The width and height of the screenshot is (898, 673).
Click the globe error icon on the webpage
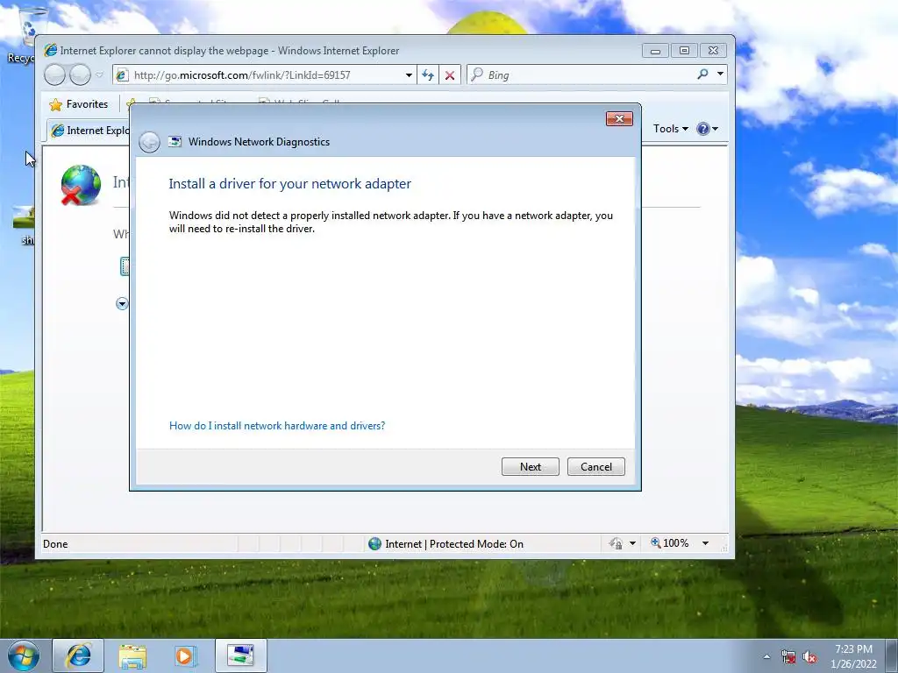pos(81,185)
